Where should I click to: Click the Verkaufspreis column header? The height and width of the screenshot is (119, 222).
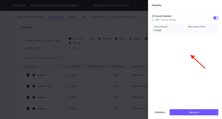click(73, 67)
